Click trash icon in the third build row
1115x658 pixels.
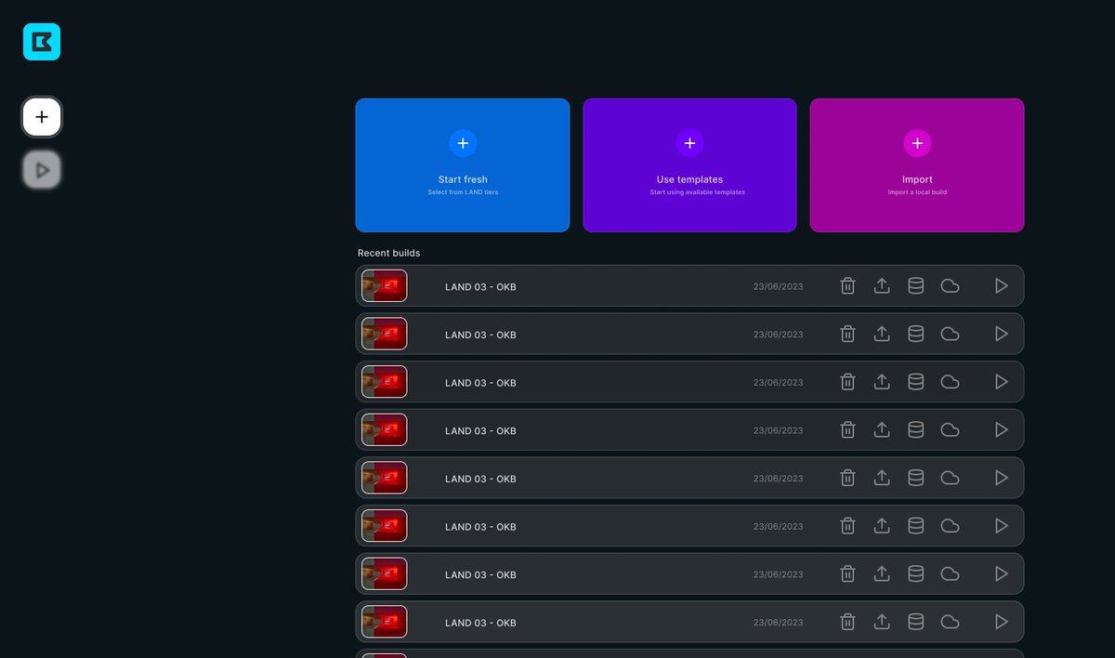click(x=847, y=382)
